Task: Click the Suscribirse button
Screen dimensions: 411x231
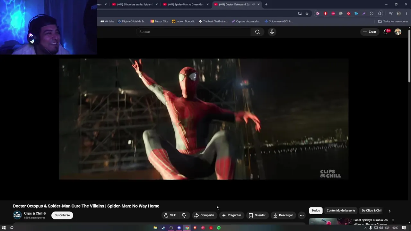Action: (x=62, y=215)
